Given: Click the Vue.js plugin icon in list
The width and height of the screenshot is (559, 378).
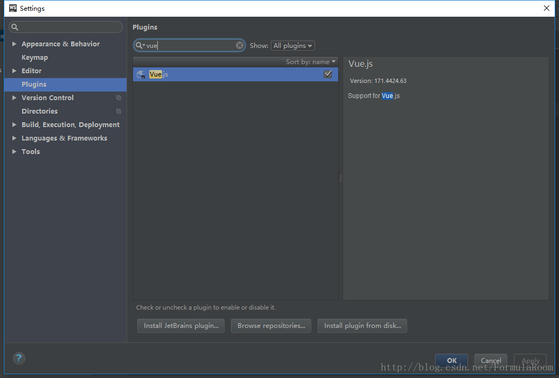Looking at the screenshot, I should point(141,74).
